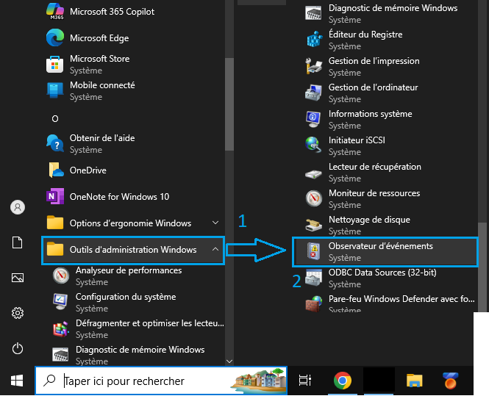Open ODBC Data Sources (32-bit) icon

[313, 278]
